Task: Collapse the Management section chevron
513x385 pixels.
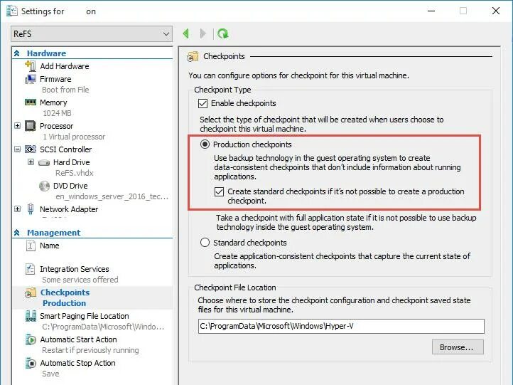Action: pos(17,233)
